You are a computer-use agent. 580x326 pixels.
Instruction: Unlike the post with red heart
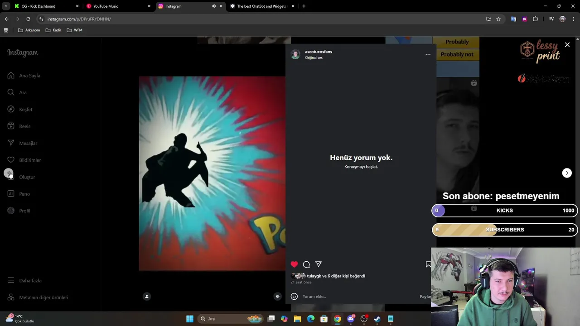[295, 264]
